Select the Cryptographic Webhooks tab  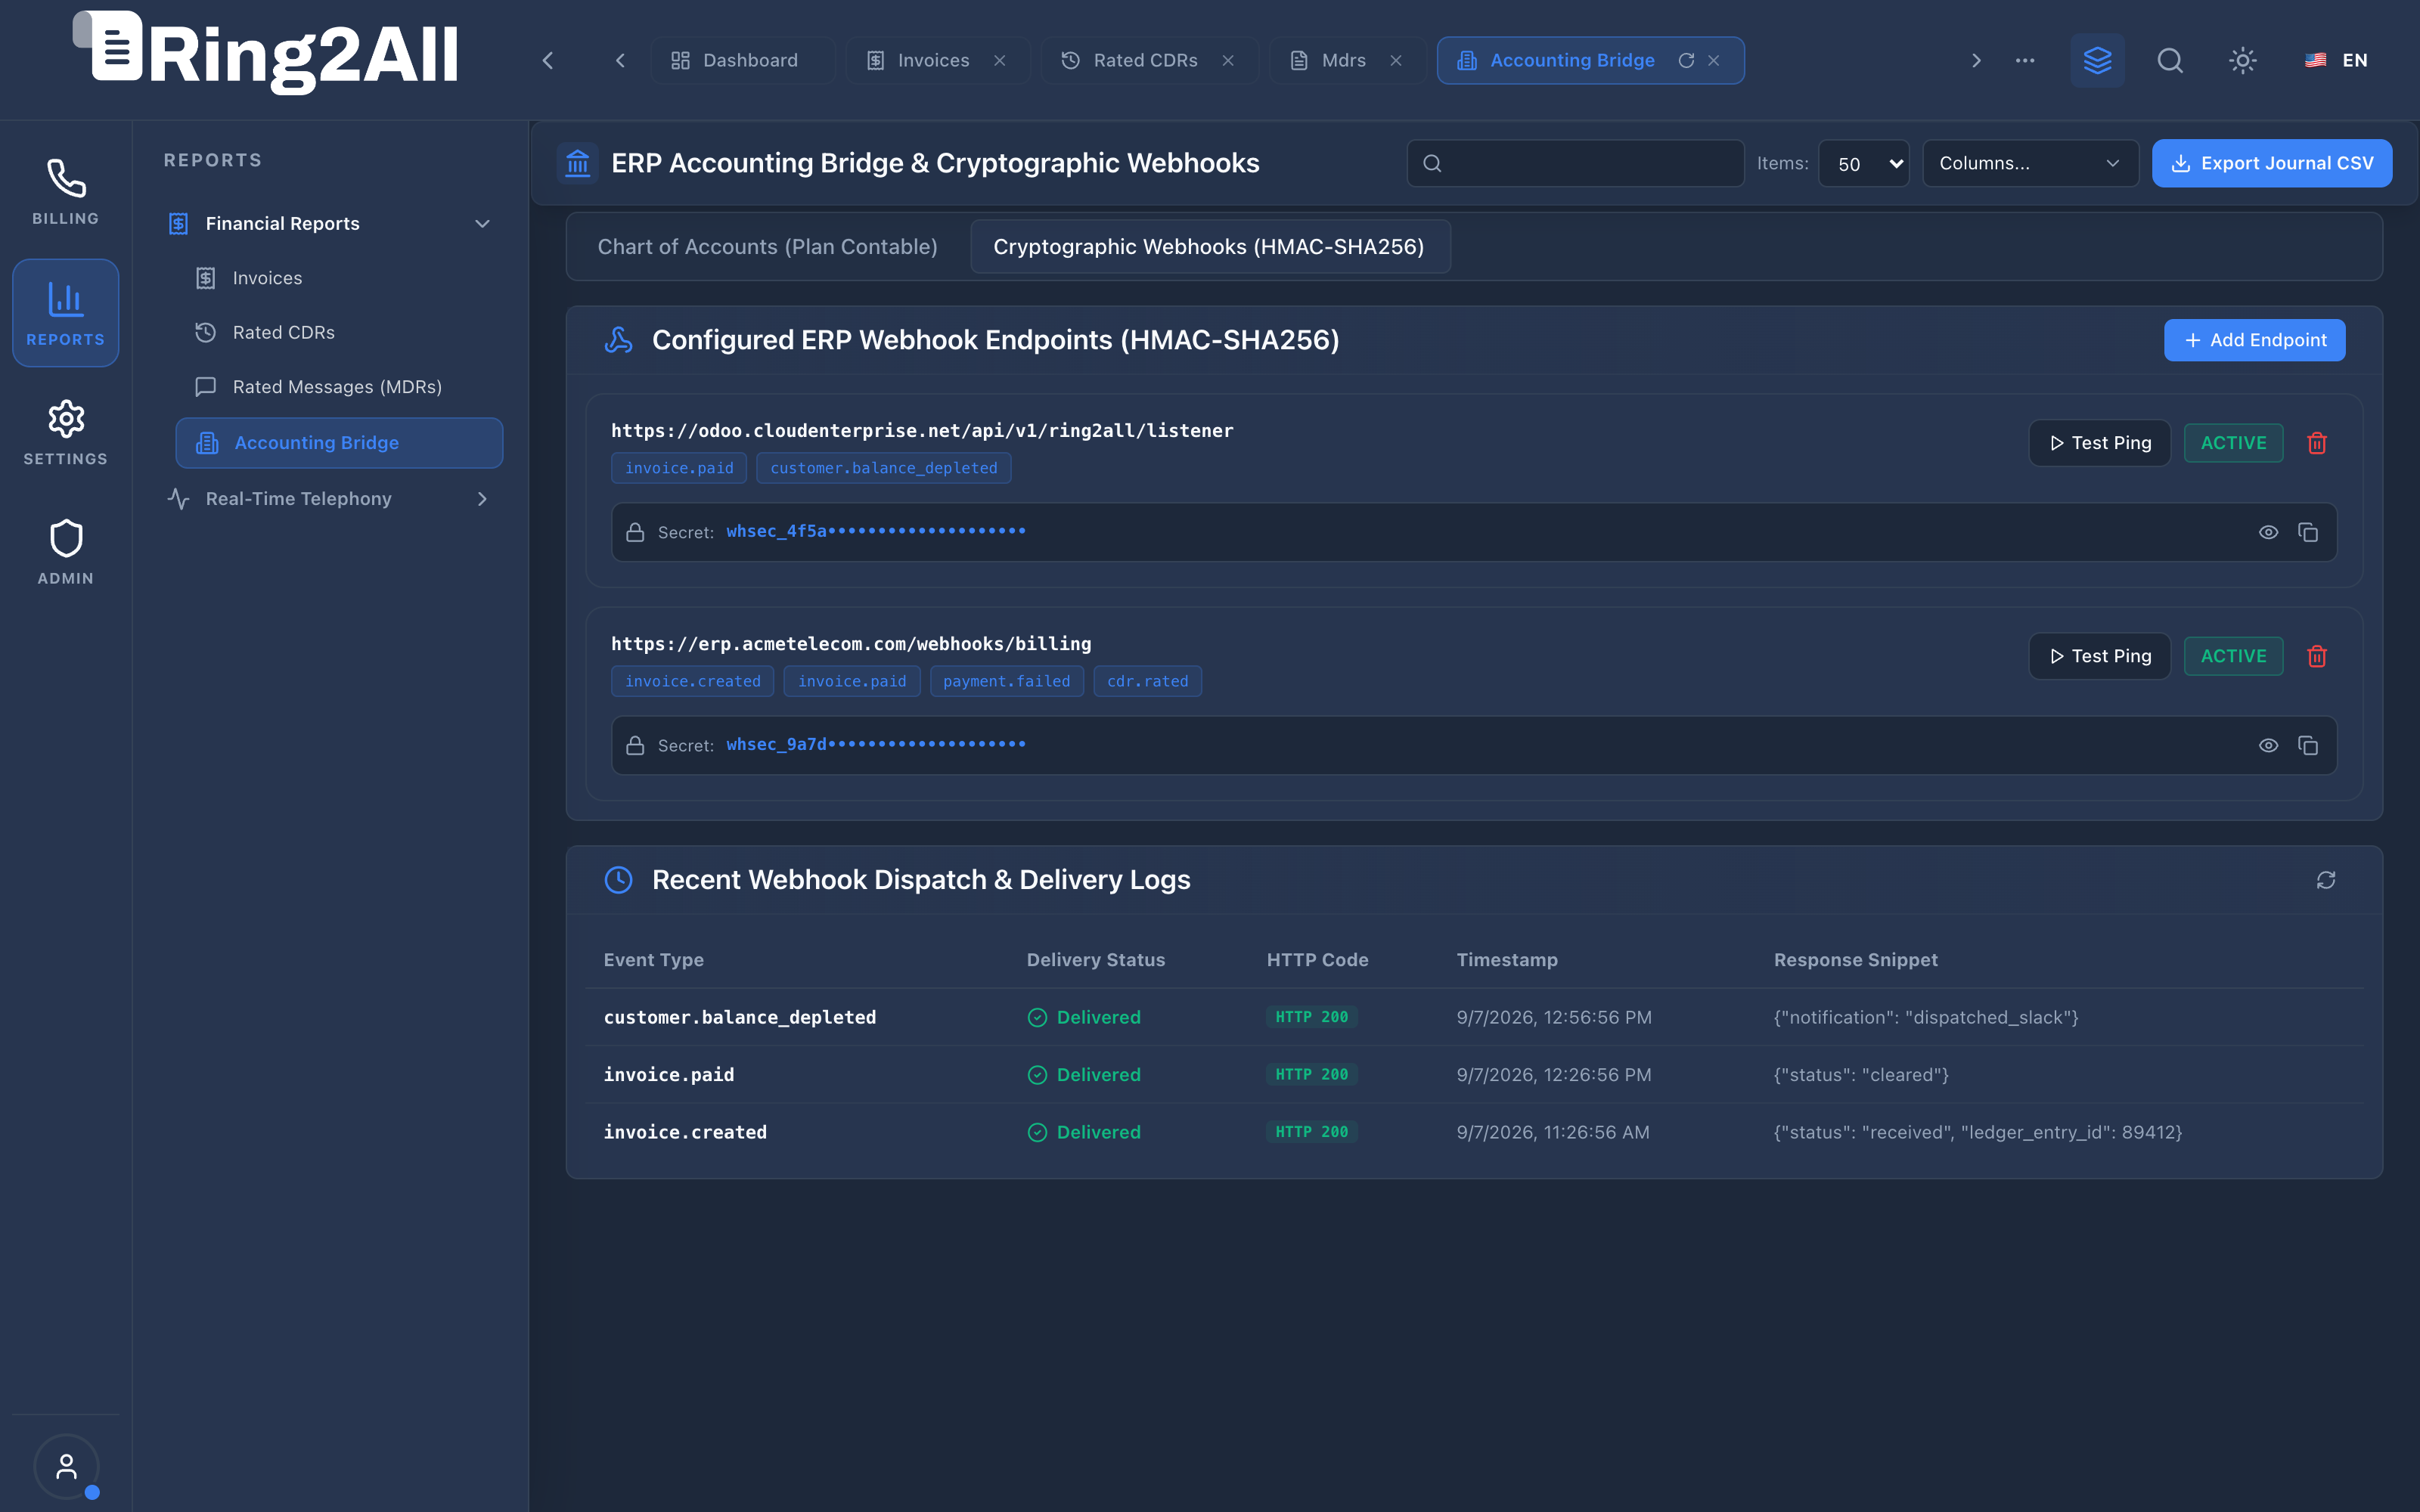click(1209, 246)
